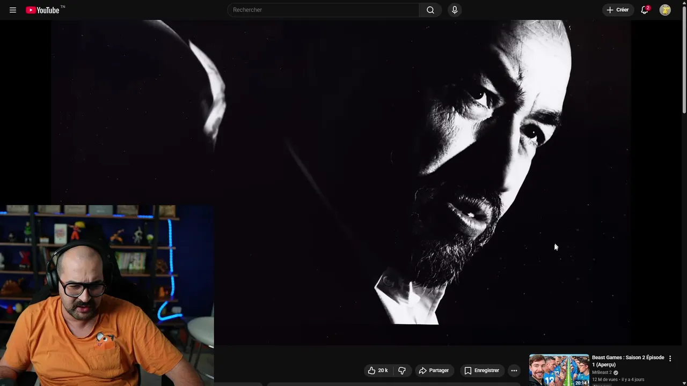Open more actions three-dot menu
The width and height of the screenshot is (687, 386).
point(514,370)
